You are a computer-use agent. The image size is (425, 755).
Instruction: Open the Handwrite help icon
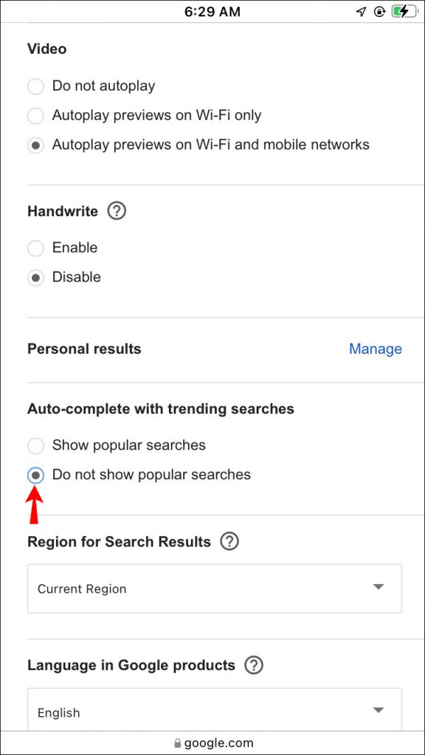116,212
